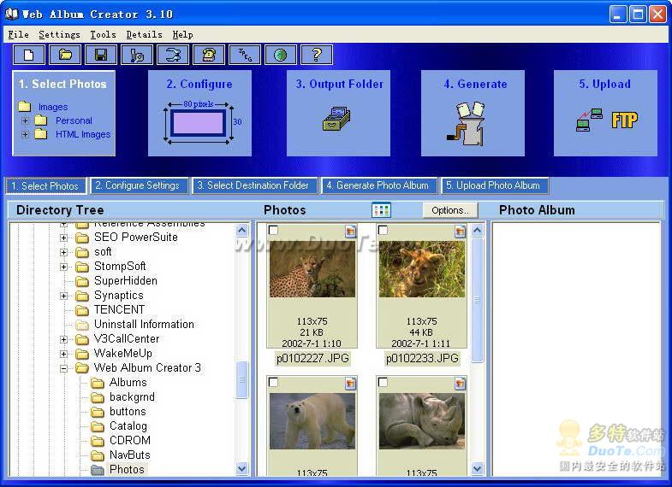Click the Directory Tree scroll up arrow
The height and width of the screenshot is (487, 672).
[241, 231]
